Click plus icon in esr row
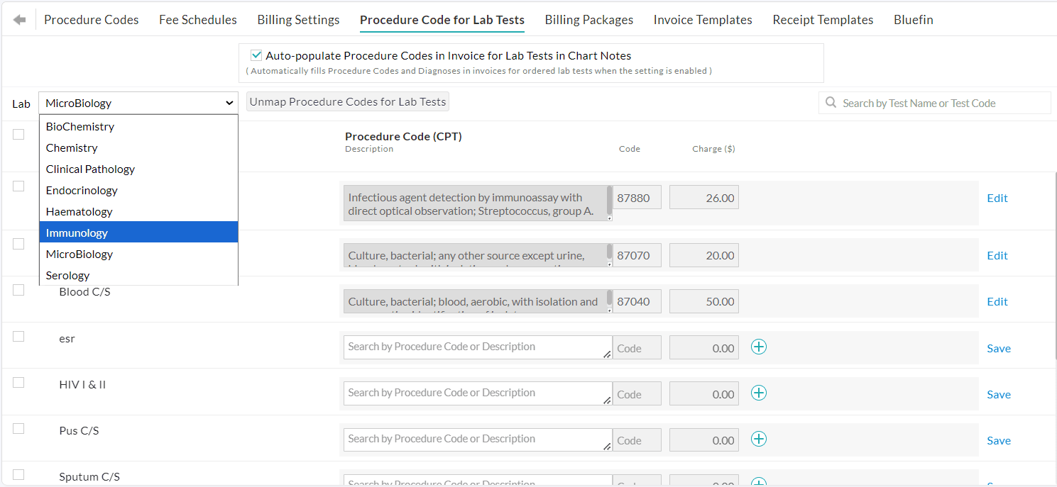 tap(759, 347)
